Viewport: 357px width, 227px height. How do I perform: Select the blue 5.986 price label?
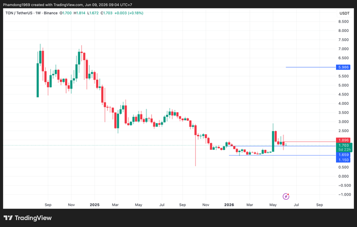(343, 67)
